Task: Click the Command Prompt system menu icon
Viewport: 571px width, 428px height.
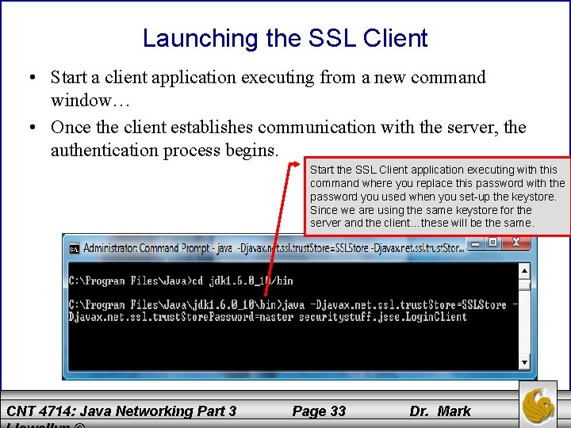Action: [x=75, y=249]
